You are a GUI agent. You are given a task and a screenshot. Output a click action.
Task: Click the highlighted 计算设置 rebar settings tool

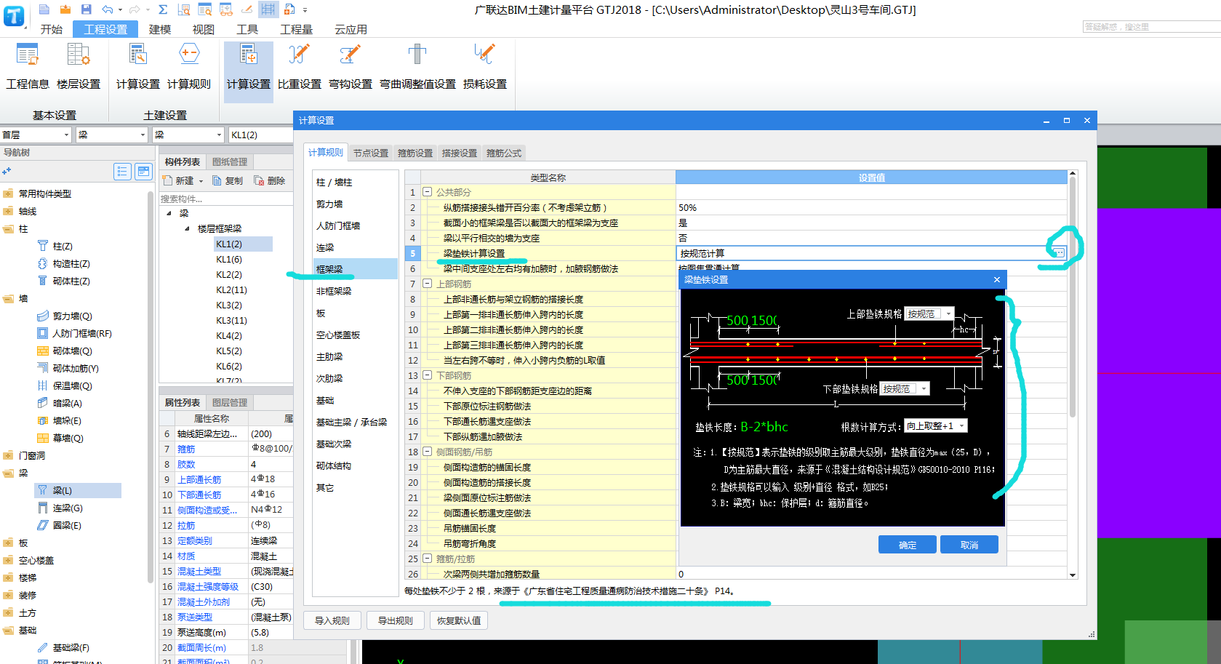[249, 72]
